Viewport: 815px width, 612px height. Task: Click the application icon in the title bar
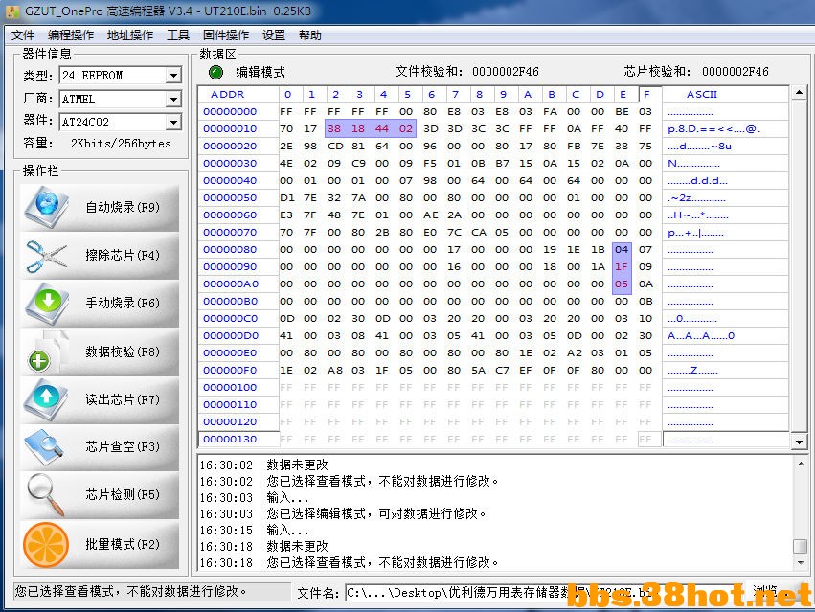[12, 11]
